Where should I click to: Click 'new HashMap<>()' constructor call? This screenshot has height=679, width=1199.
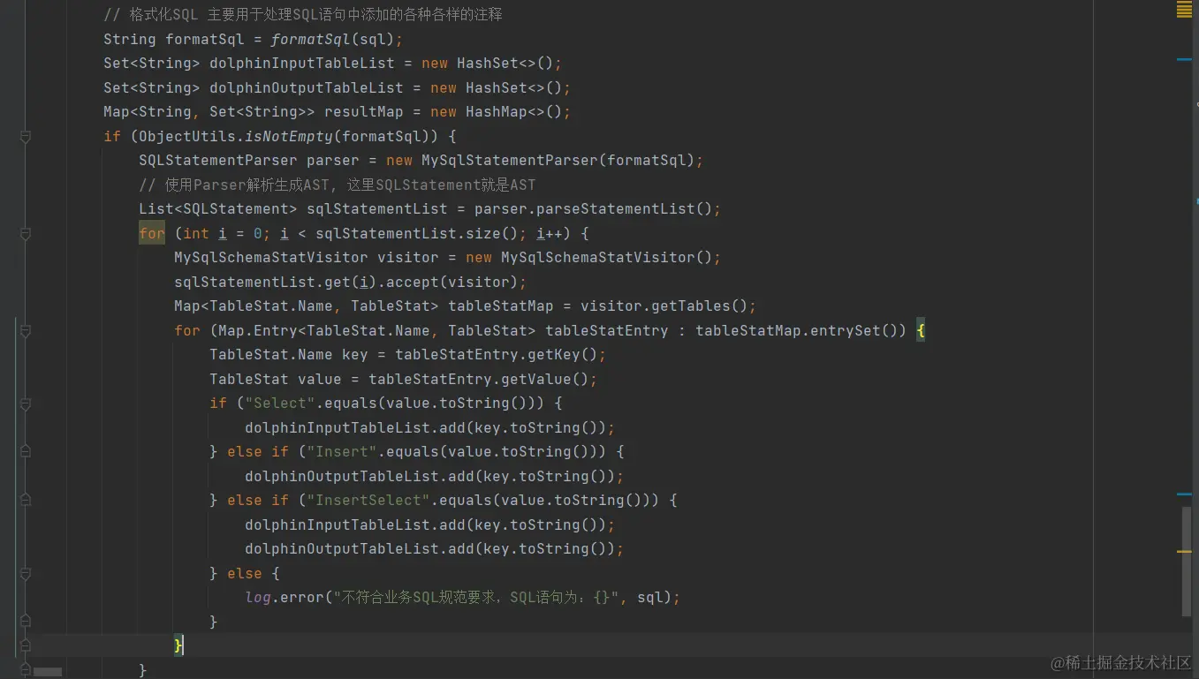point(496,112)
